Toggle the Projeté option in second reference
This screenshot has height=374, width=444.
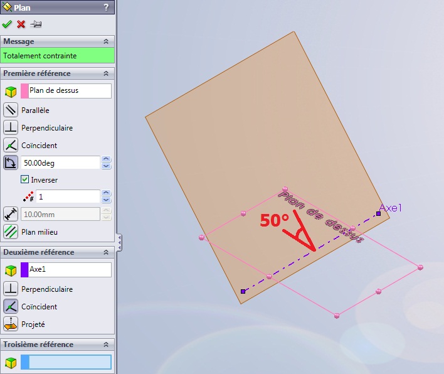coord(11,324)
